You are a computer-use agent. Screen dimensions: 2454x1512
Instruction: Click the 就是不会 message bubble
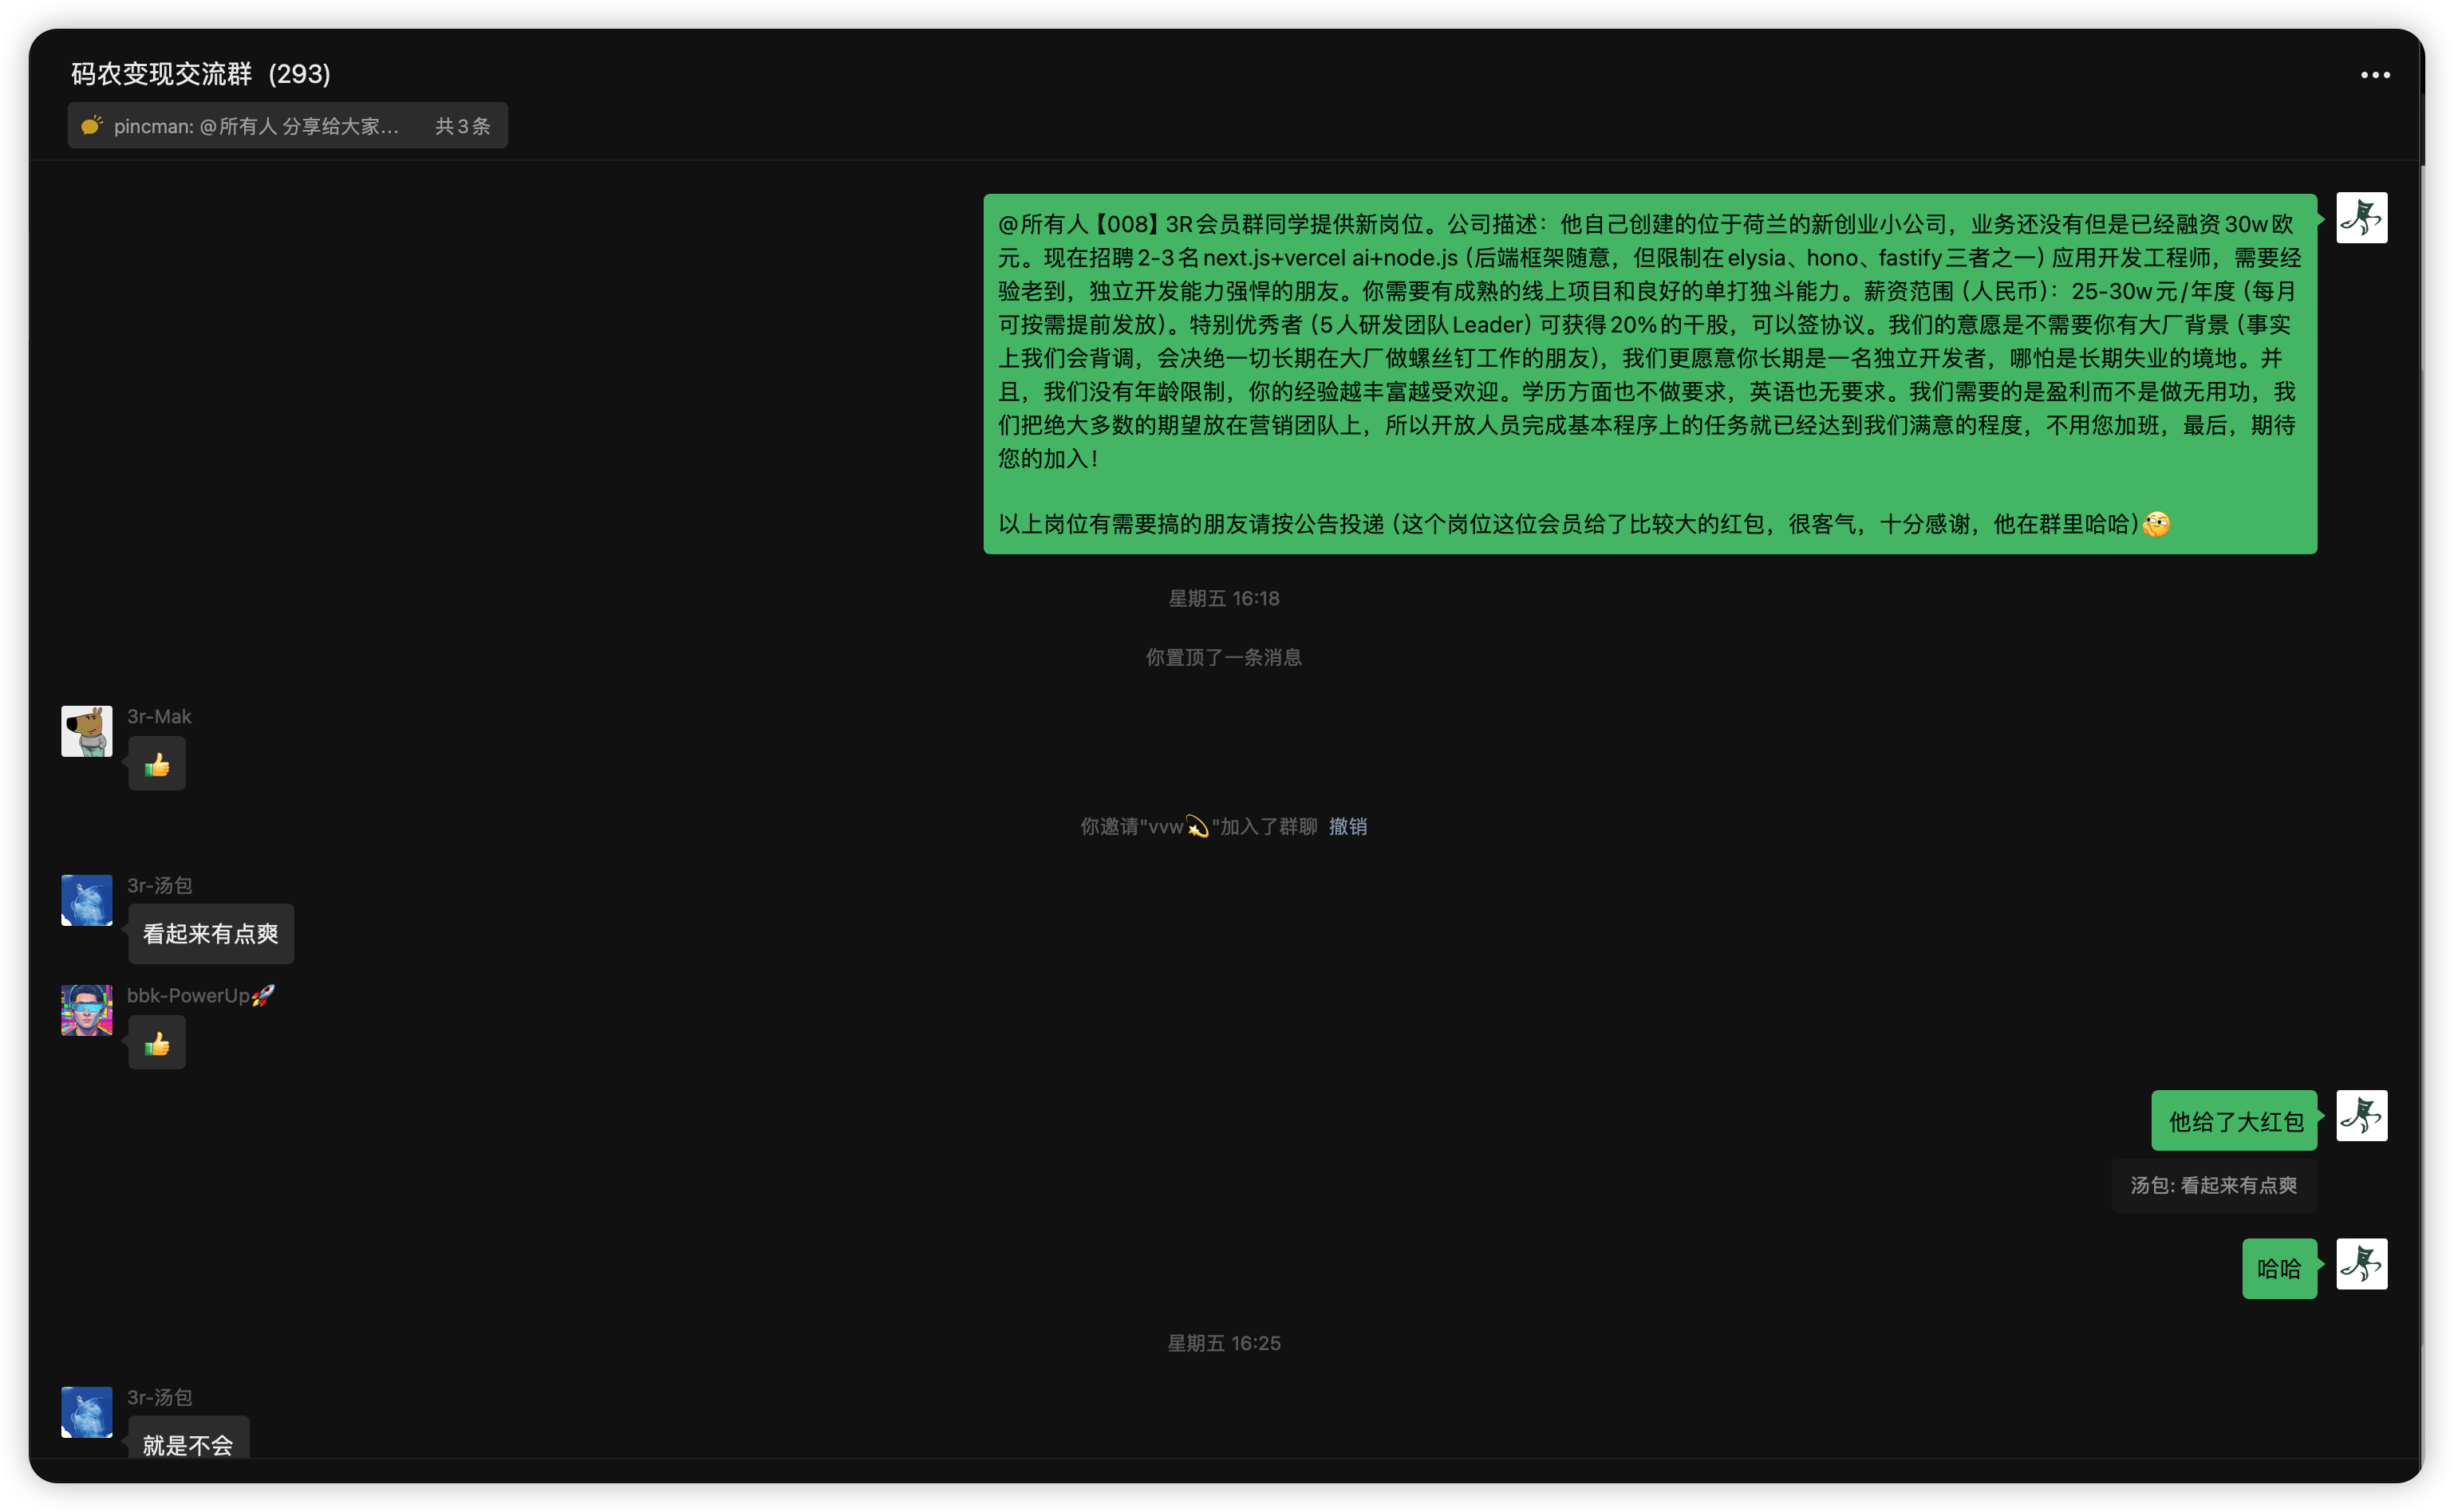(x=188, y=1442)
